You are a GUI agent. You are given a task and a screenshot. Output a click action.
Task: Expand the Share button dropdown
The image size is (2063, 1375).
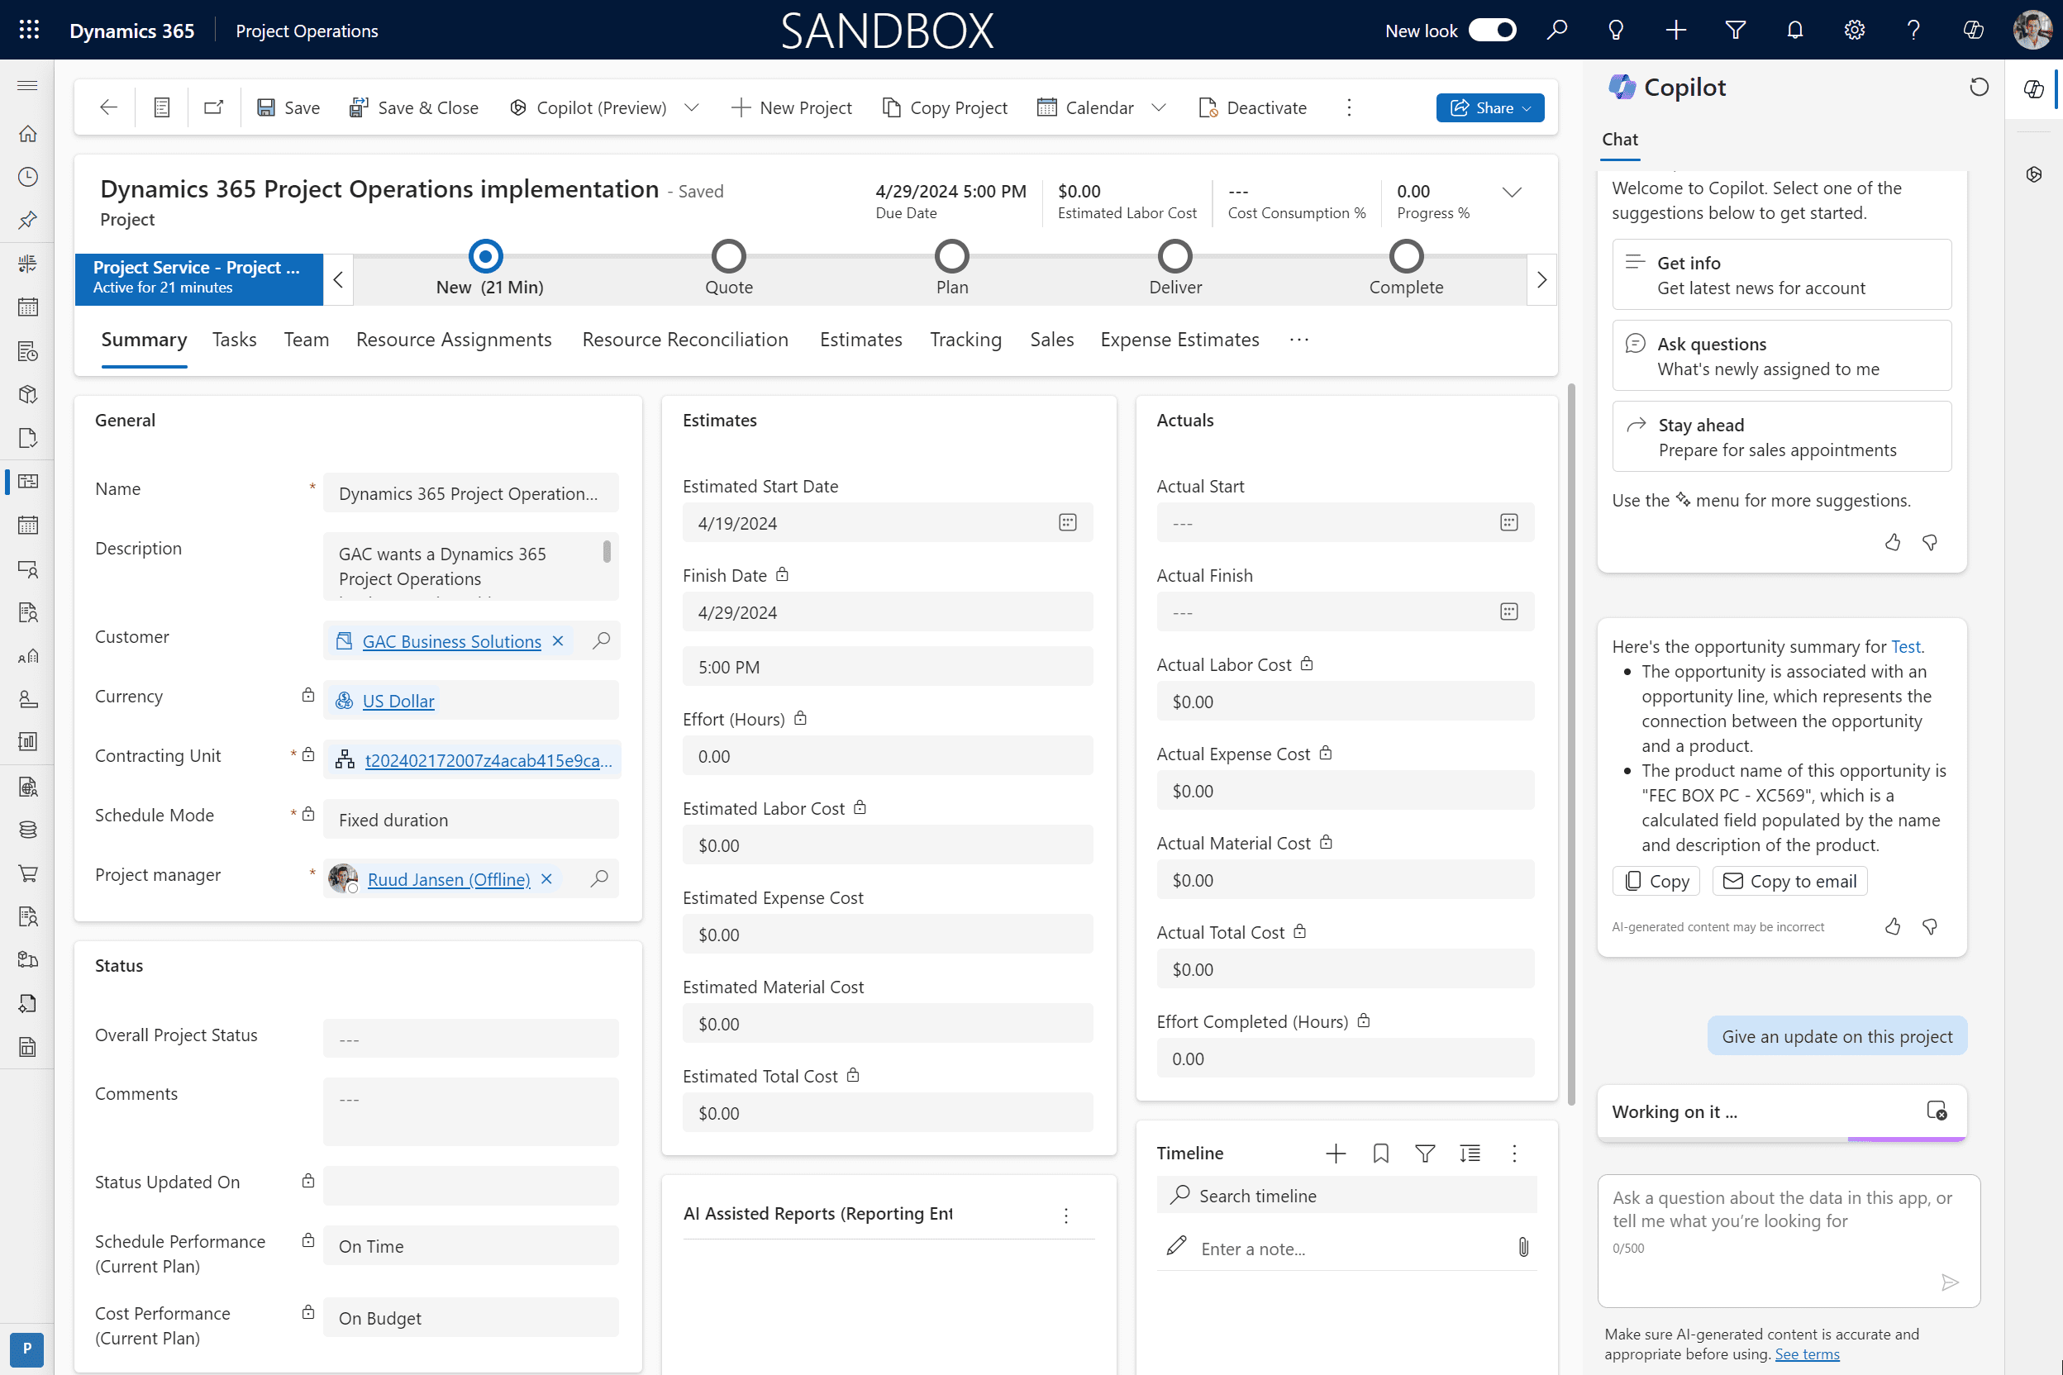(1527, 108)
